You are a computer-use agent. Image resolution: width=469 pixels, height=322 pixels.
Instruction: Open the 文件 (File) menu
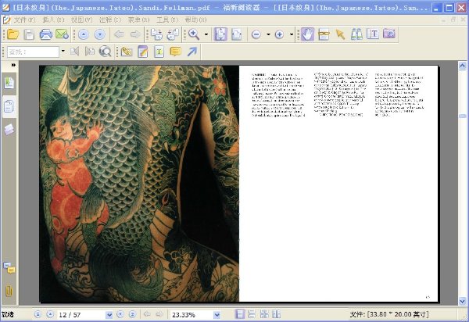[x=24, y=20]
